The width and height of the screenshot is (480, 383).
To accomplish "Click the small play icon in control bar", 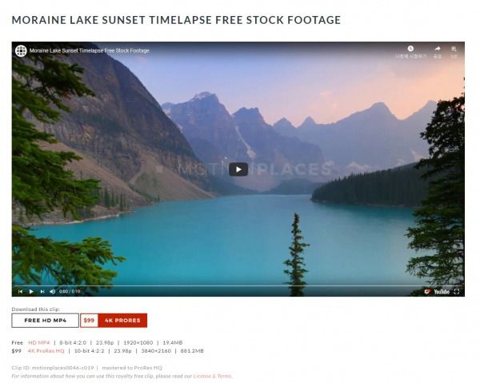I will (31, 292).
